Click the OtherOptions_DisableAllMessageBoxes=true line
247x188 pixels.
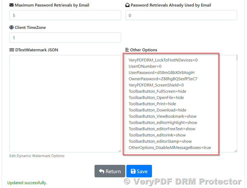pos(170,148)
